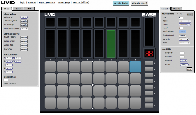196x115 pixels.
Task: Click the cc# input field in Inspector
Action: 181,18
